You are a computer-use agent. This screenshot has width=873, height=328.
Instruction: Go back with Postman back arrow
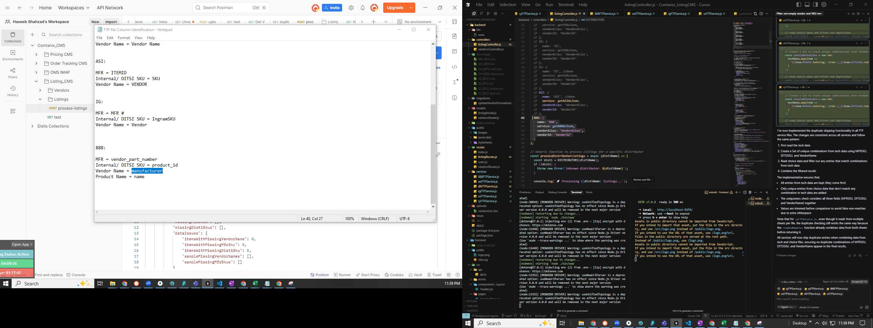click(20, 8)
